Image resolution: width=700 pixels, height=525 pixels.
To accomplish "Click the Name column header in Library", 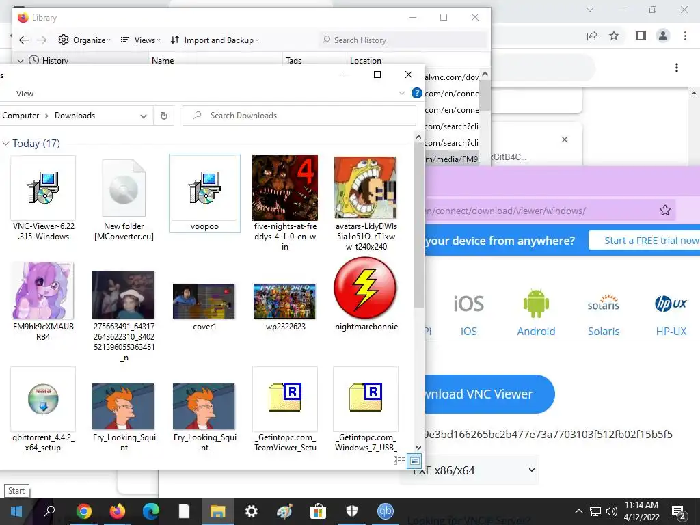I will click(x=163, y=60).
